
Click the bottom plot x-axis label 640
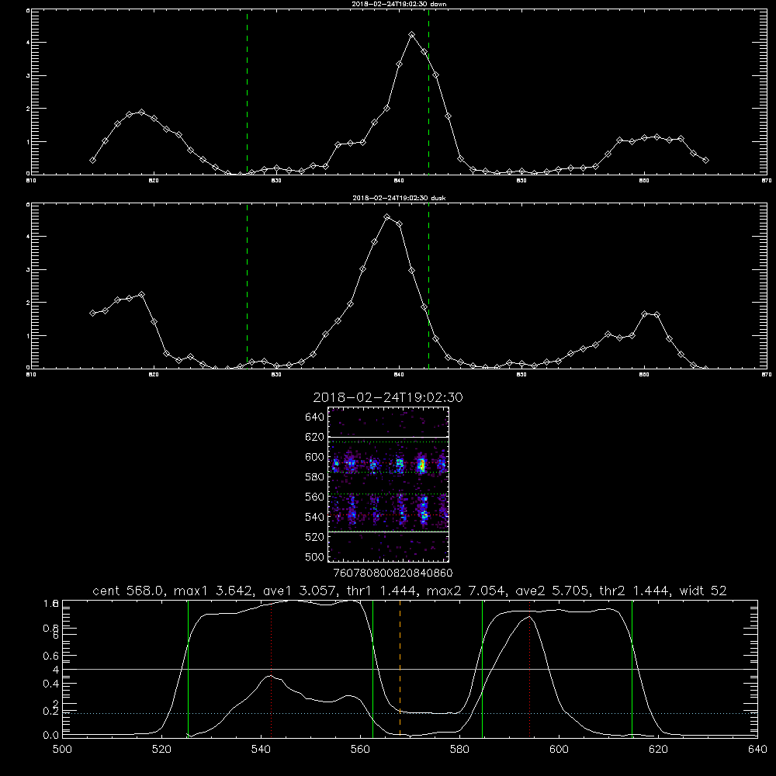[x=757, y=750]
